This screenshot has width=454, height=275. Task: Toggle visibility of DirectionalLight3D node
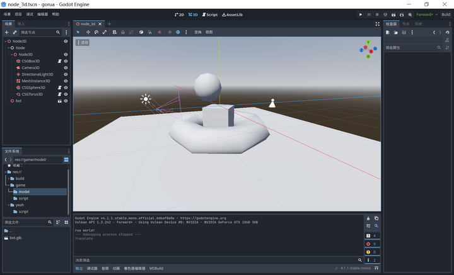click(66, 74)
